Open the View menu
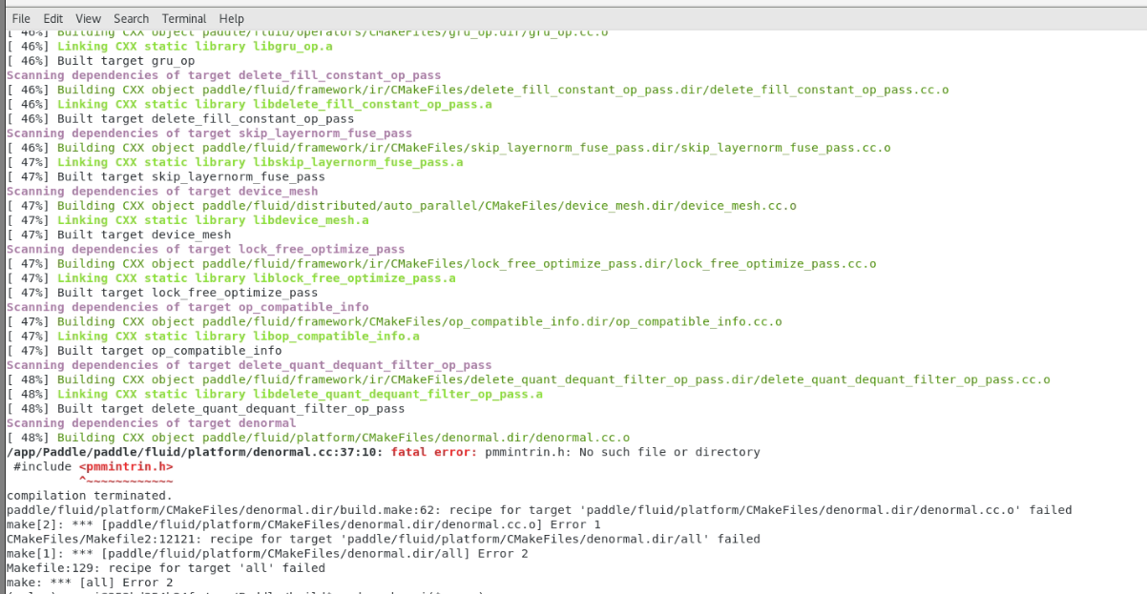Screen dimensions: 1147x594 click(x=88, y=18)
